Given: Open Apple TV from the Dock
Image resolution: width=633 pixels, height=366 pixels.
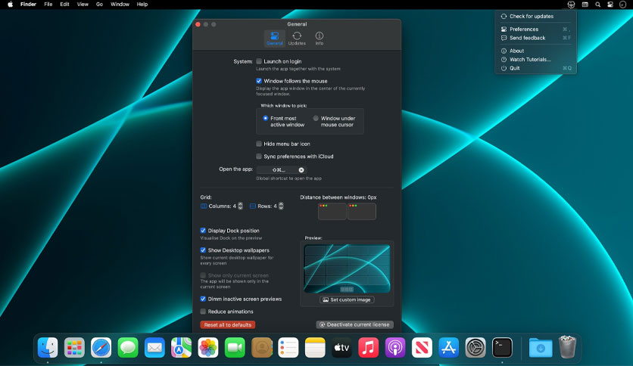Looking at the screenshot, I should tap(341, 347).
